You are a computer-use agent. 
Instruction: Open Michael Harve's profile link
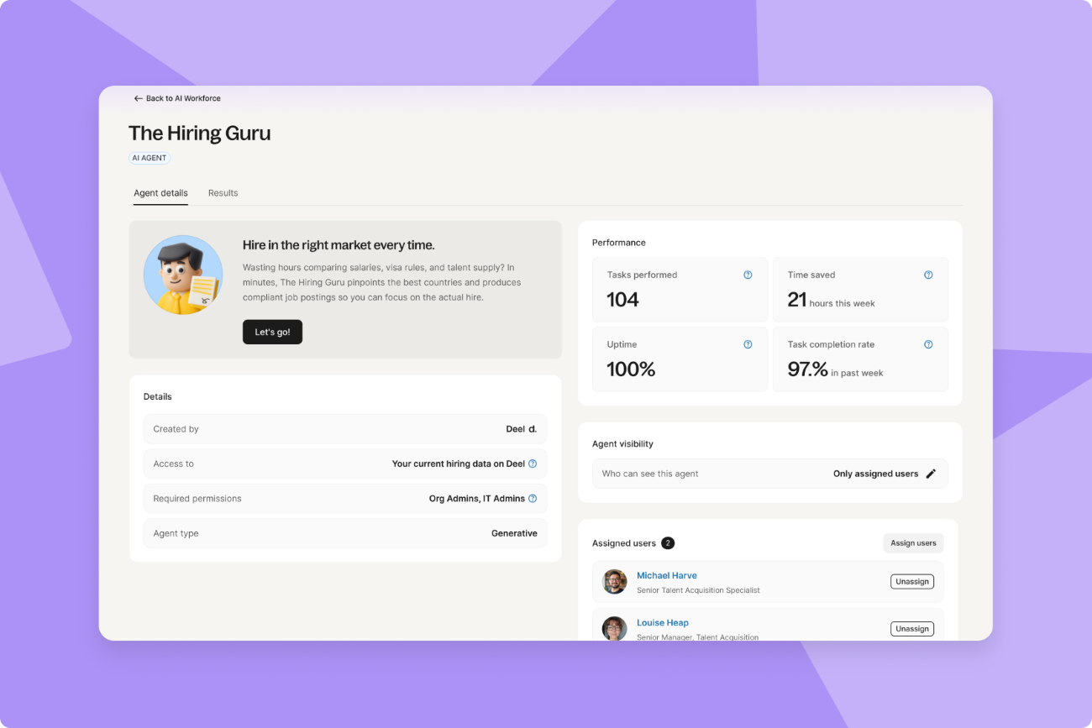(667, 575)
